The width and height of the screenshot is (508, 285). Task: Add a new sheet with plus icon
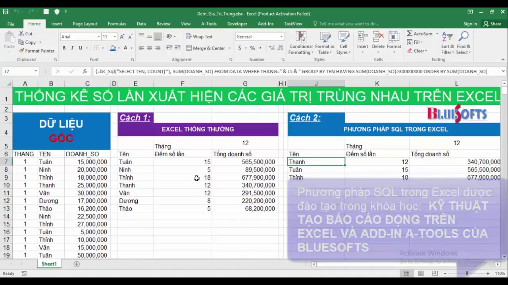click(77, 264)
